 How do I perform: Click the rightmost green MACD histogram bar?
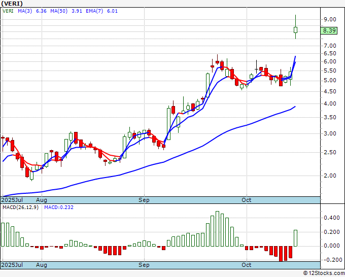point(296,238)
